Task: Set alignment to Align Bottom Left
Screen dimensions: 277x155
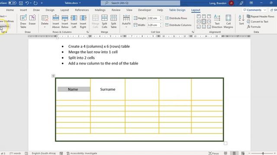Action: tap(199, 27)
